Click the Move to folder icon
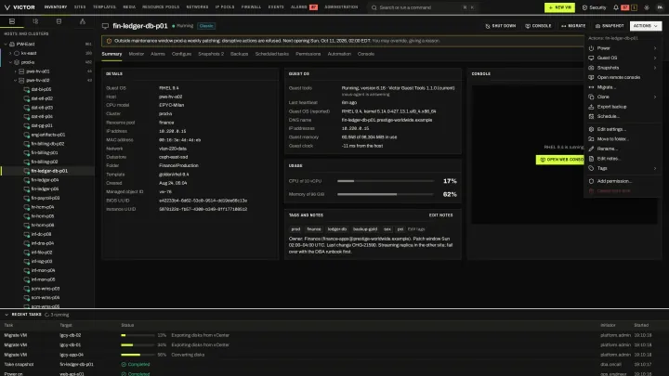 click(591, 139)
